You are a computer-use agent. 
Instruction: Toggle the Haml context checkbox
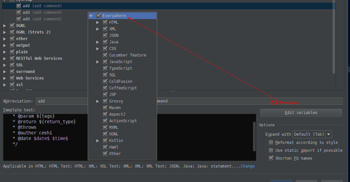coord(105,147)
